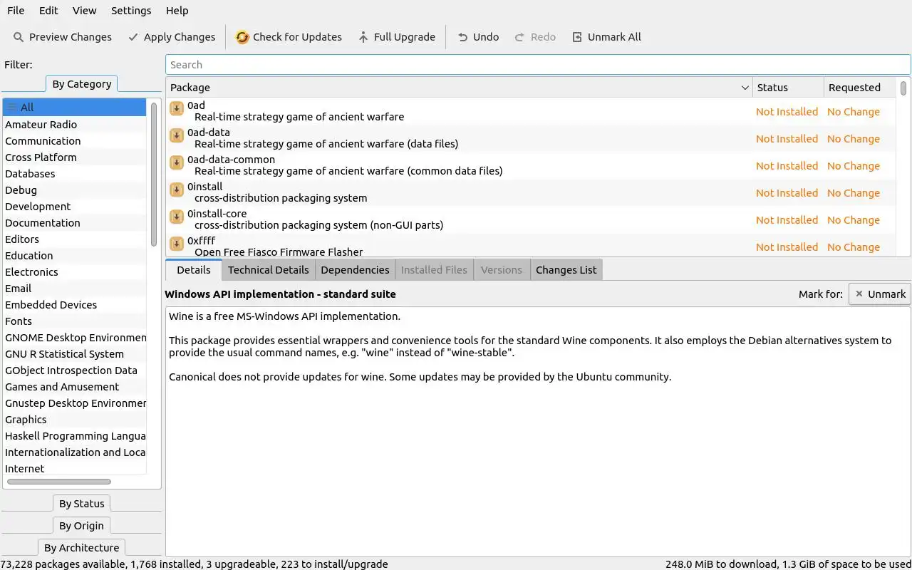
Task: Expand the By Status filter section
Action: pyautogui.click(x=82, y=504)
